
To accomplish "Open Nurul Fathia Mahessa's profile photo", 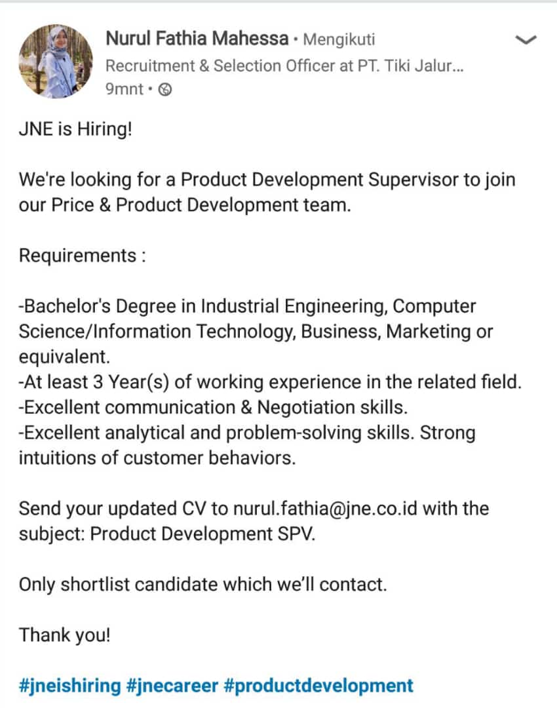I will [56, 61].
